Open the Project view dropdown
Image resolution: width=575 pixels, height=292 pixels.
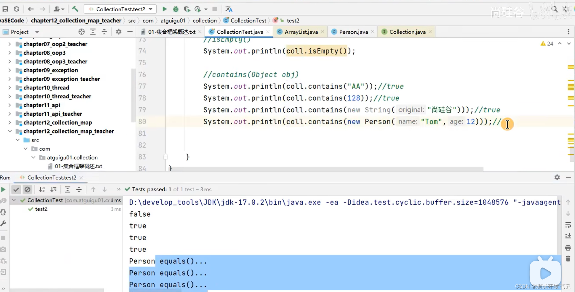pos(37,32)
